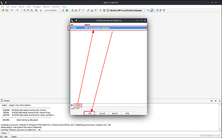Close the 'Choose process to attach to' dialog
The width and height of the screenshot is (222, 138).
(x=145, y=21)
